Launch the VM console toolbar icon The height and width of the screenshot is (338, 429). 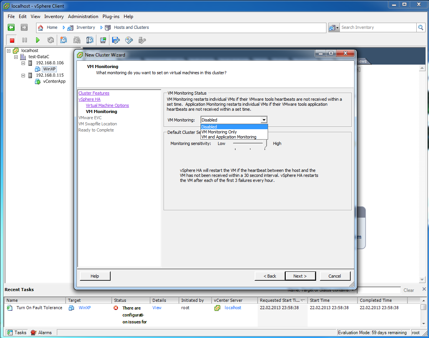coord(103,40)
